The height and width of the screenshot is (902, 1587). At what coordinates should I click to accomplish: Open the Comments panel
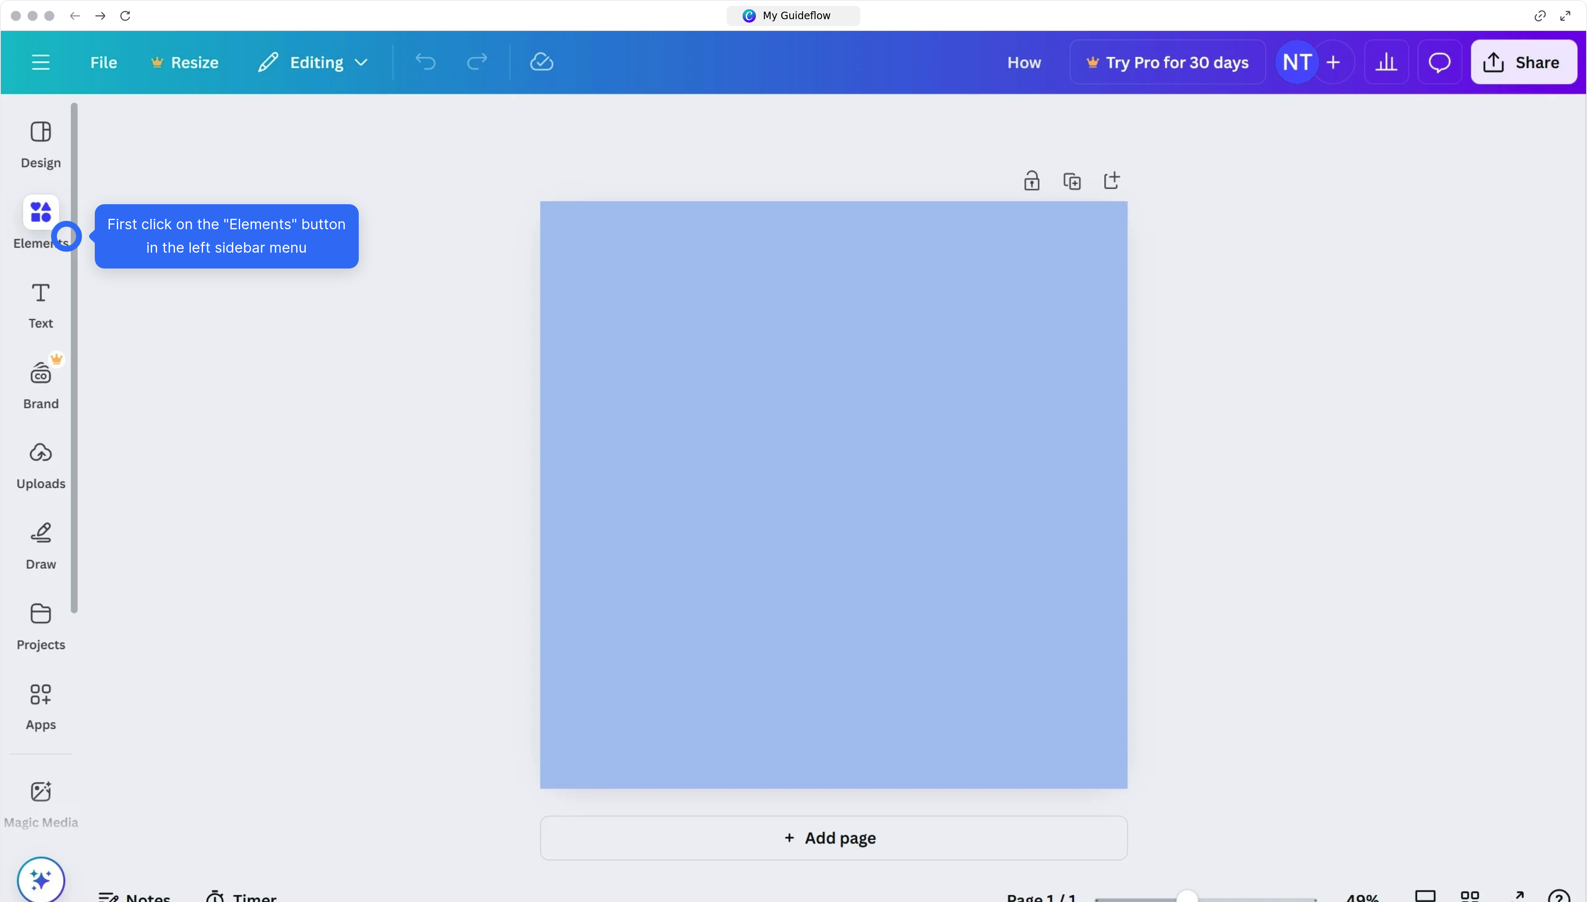[1440, 62]
